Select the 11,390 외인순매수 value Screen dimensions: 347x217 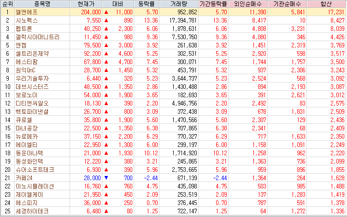pyautogui.click(x=258, y=12)
